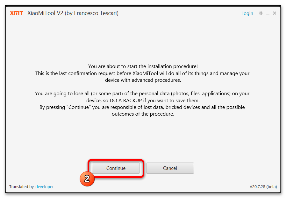This screenshot has height=198, width=286.
Task: Click the 'last confirmation request' text line
Action: pos(142,73)
